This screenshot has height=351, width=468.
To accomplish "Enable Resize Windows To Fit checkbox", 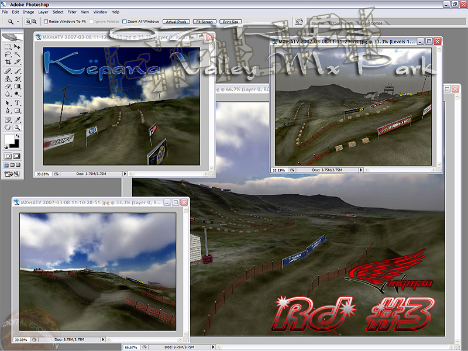I will [x=46, y=21].
